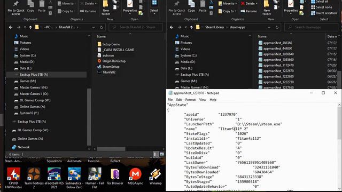Open address history dropdown in left Explorer
The height and width of the screenshot is (192, 342).
click(94, 27)
